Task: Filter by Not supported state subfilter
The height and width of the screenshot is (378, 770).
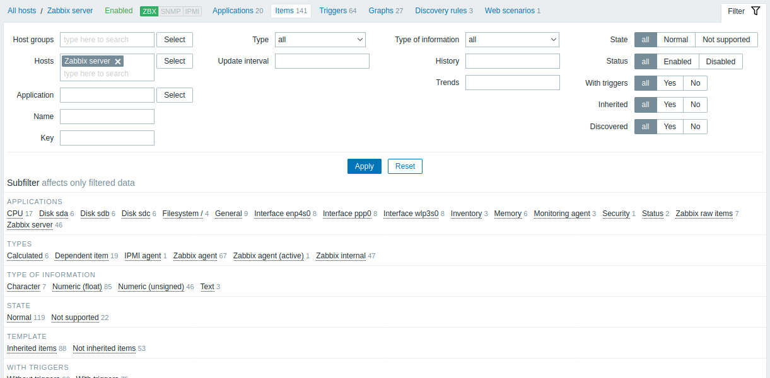Action: point(75,318)
